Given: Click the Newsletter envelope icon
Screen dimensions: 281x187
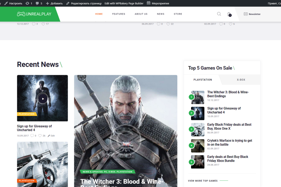Looking at the screenshot, I should coord(245,14).
